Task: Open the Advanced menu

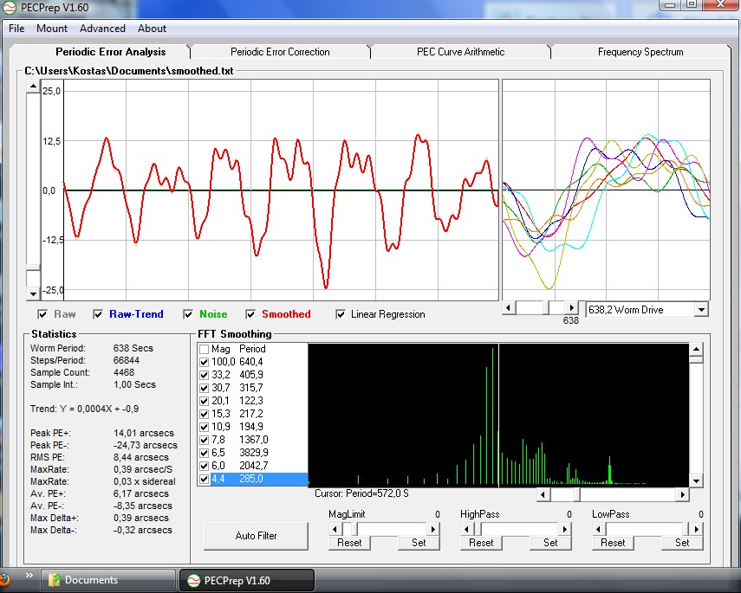Action: tap(102, 29)
